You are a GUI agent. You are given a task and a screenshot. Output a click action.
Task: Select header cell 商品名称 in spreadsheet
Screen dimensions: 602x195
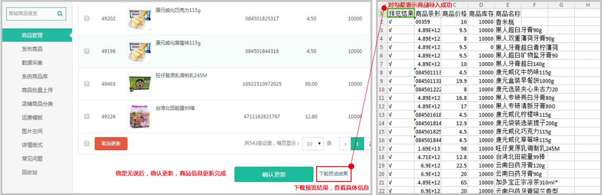click(x=508, y=13)
